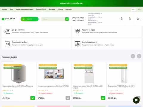Click the Сертифікація якості certificate icon
Screen dimensions: 143x107
78,44
